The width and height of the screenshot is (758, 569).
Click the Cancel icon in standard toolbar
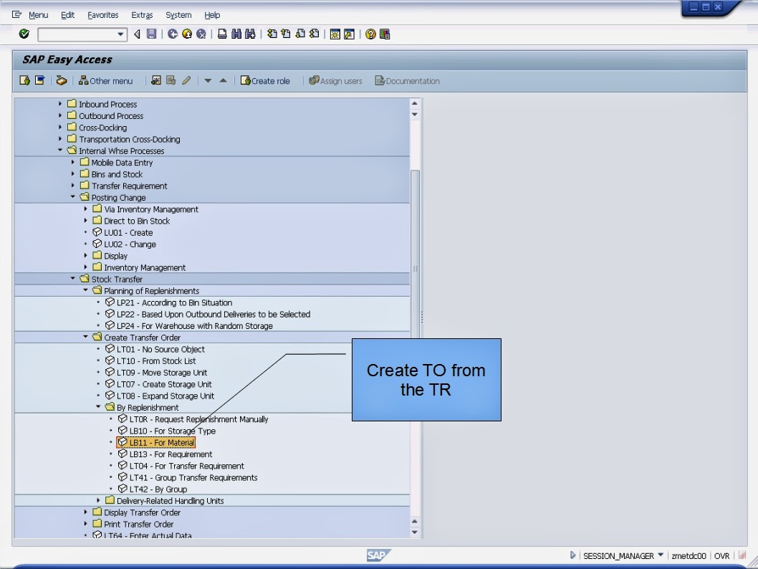pyautogui.click(x=201, y=34)
